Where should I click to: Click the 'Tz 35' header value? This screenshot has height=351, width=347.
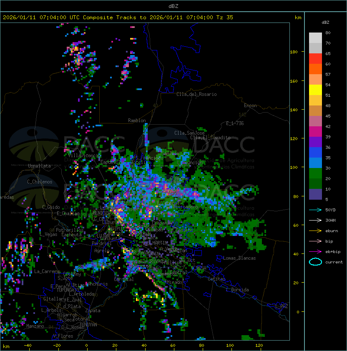(x=225, y=18)
